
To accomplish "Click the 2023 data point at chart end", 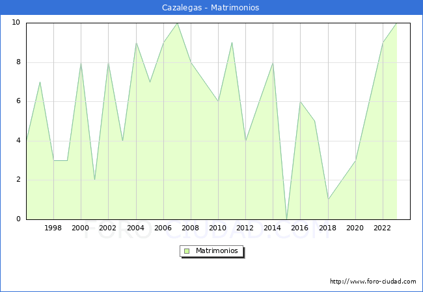I will pos(396,23).
